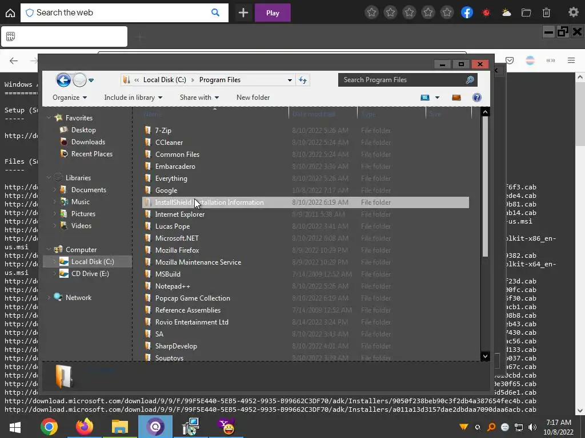This screenshot has width=585, height=438.
Task: Collapse the Computer group
Action: [x=49, y=250]
